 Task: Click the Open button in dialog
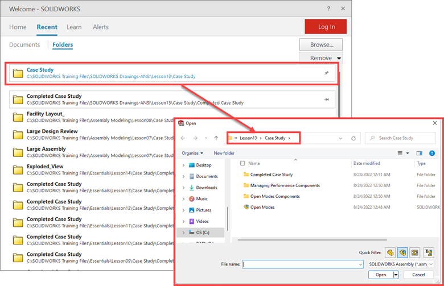(x=381, y=275)
